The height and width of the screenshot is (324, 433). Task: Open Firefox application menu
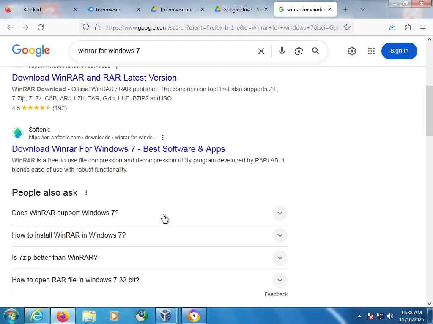tap(423, 27)
